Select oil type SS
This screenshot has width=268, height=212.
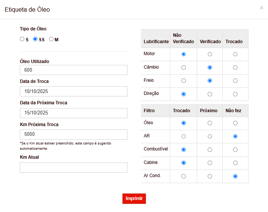click(x=35, y=39)
